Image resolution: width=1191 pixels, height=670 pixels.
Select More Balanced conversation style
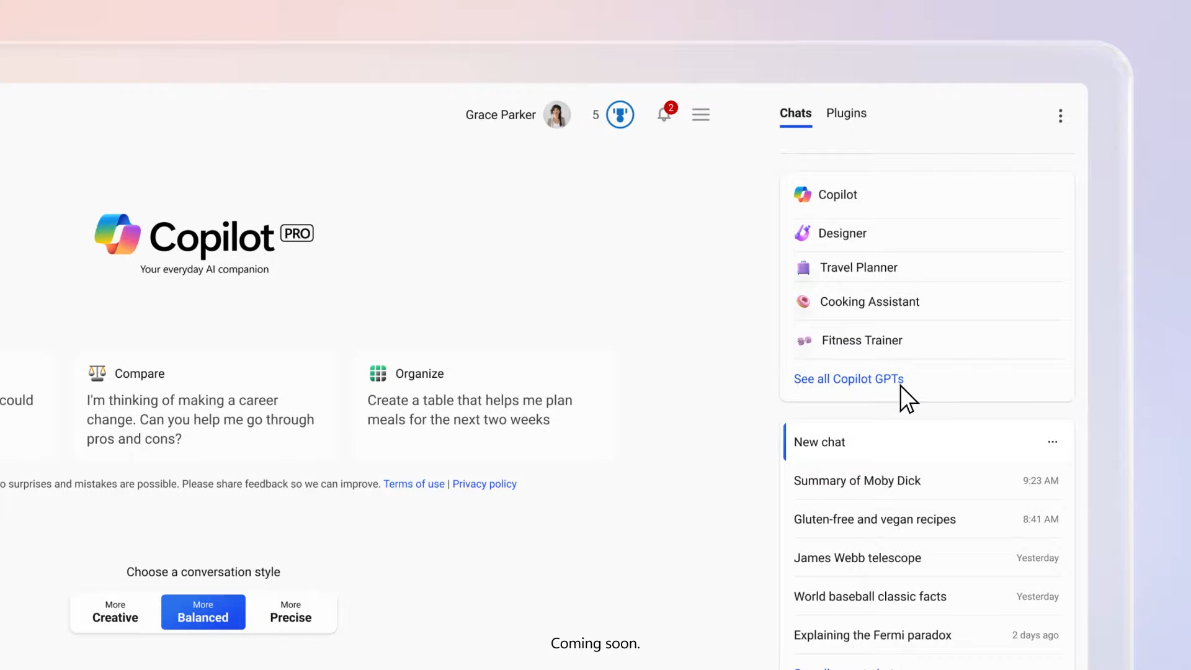pyautogui.click(x=203, y=612)
